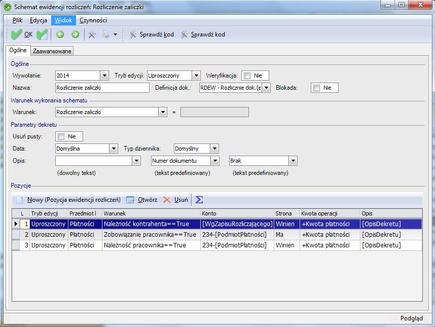Switch to the Zaawansowane tab
This screenshot has width=435, height=327.
click(52, 51)
